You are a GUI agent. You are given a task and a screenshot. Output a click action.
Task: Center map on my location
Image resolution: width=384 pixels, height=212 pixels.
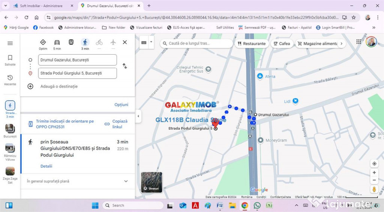click(374, 164)
